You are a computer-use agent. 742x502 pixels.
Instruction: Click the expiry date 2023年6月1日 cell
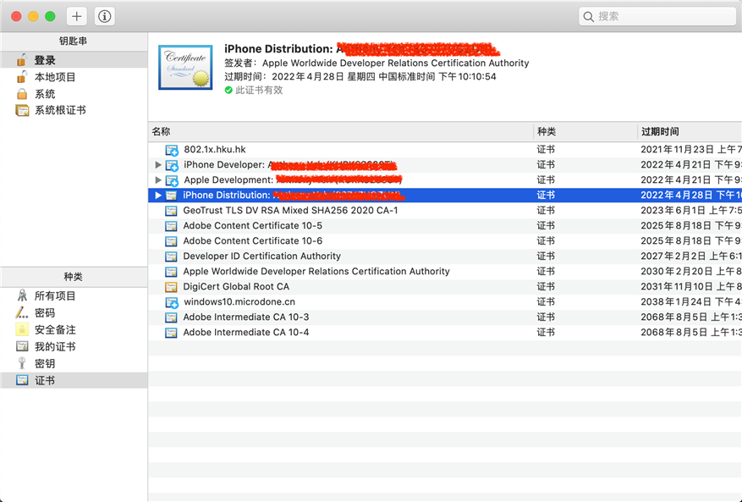pos(691,210)
